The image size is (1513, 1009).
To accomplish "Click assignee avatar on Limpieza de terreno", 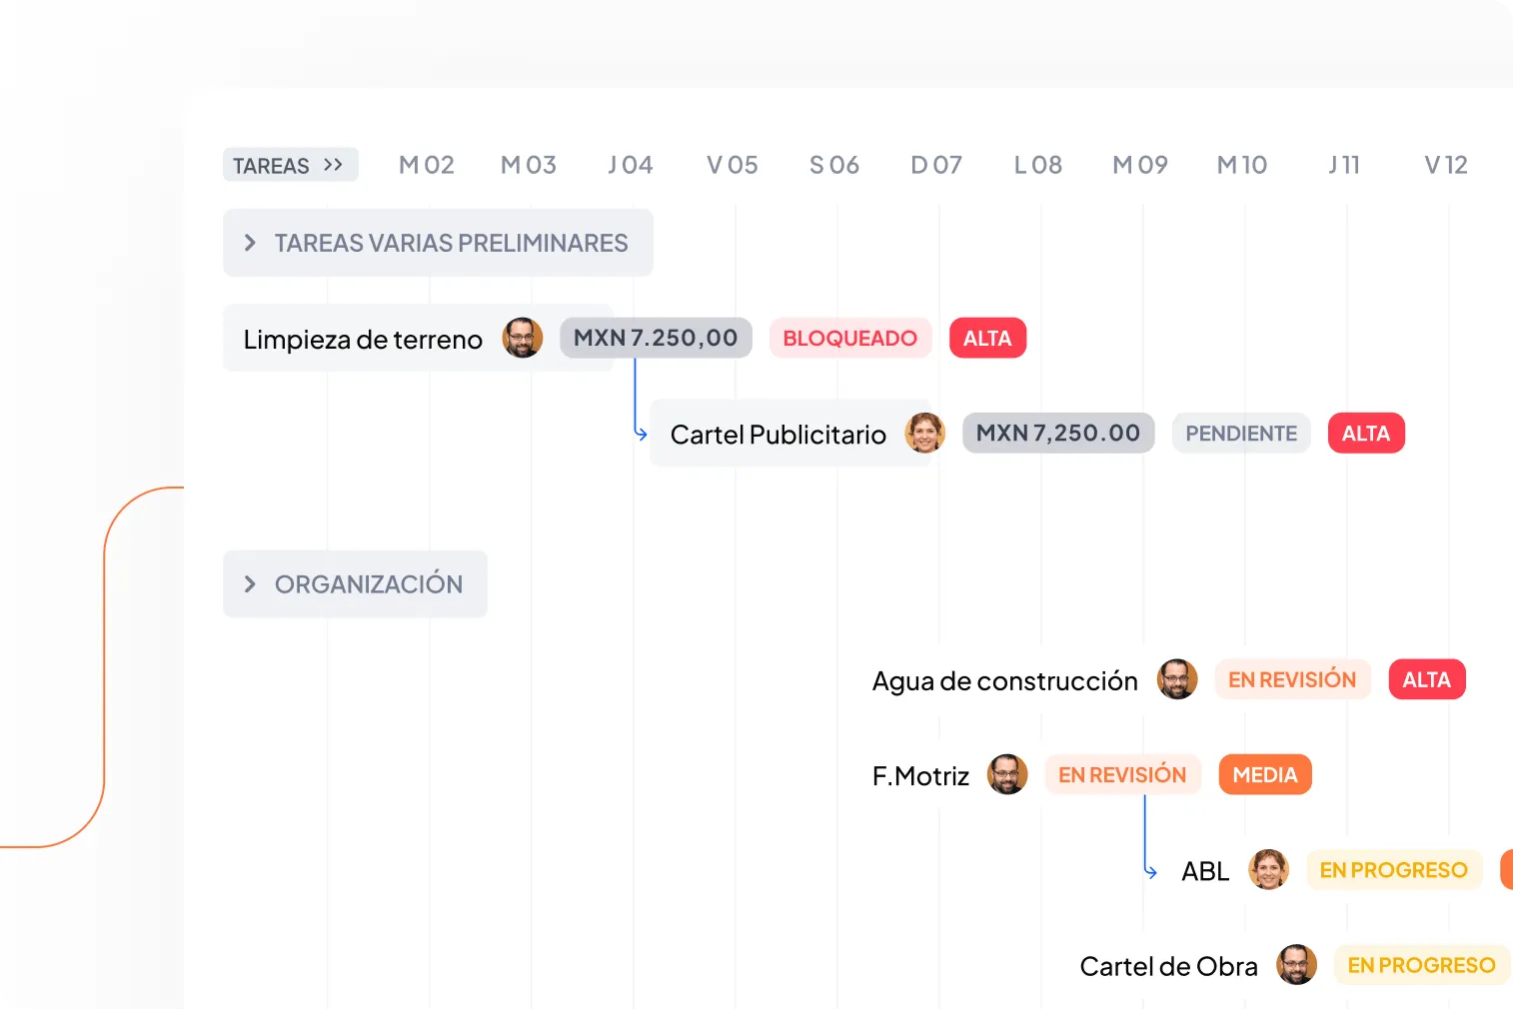I will (x=522, y=338).
